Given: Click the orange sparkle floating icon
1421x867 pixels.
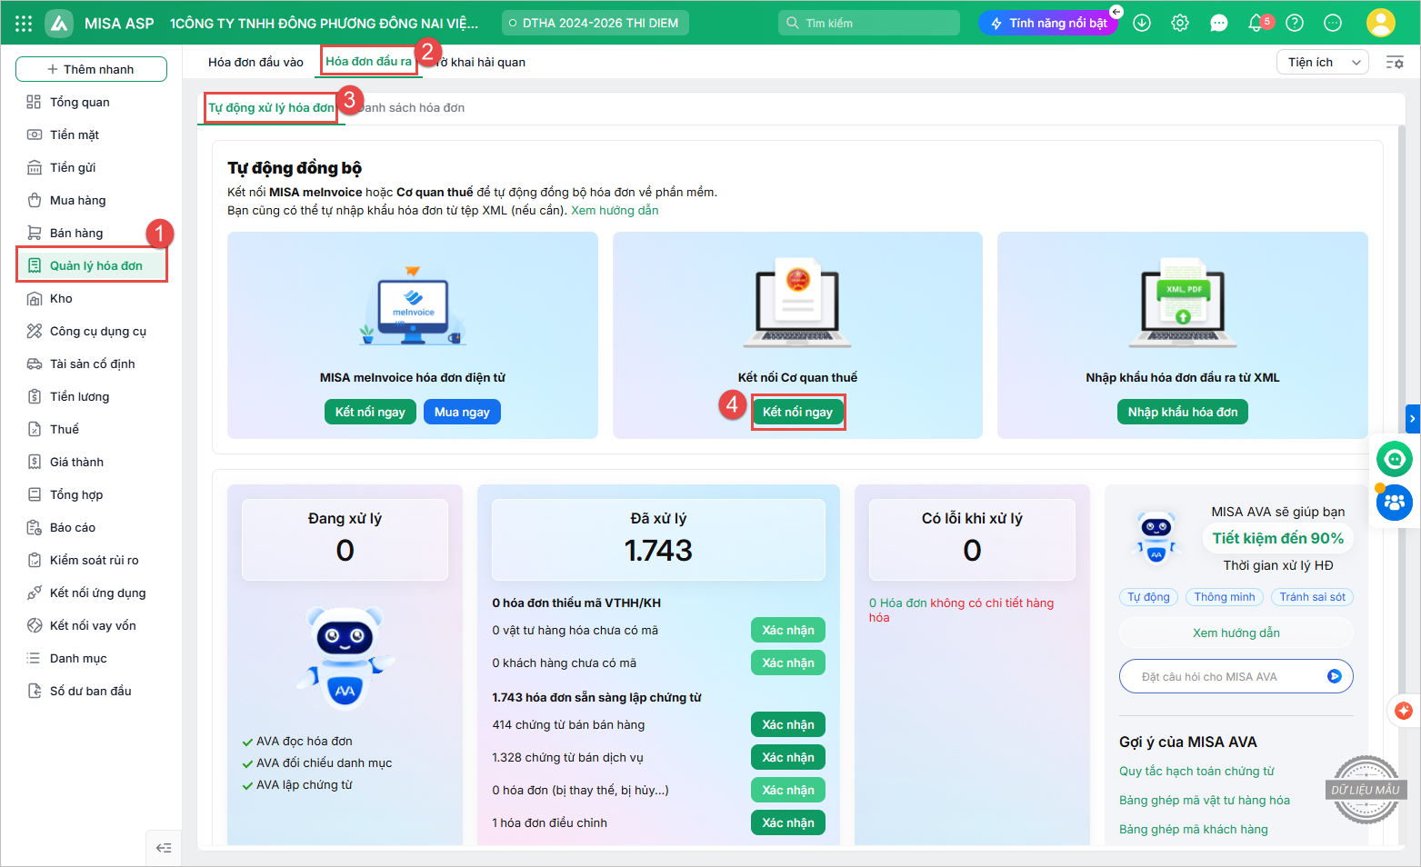Looking at the screenshot, I should point(1404,711).
